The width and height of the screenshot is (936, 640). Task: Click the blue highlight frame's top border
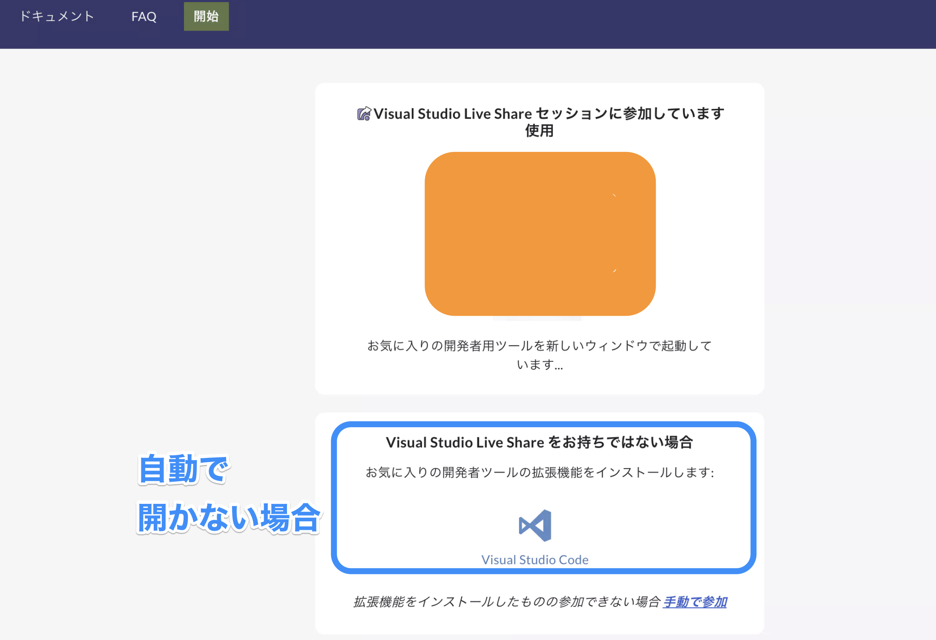[x=543, y=424]
